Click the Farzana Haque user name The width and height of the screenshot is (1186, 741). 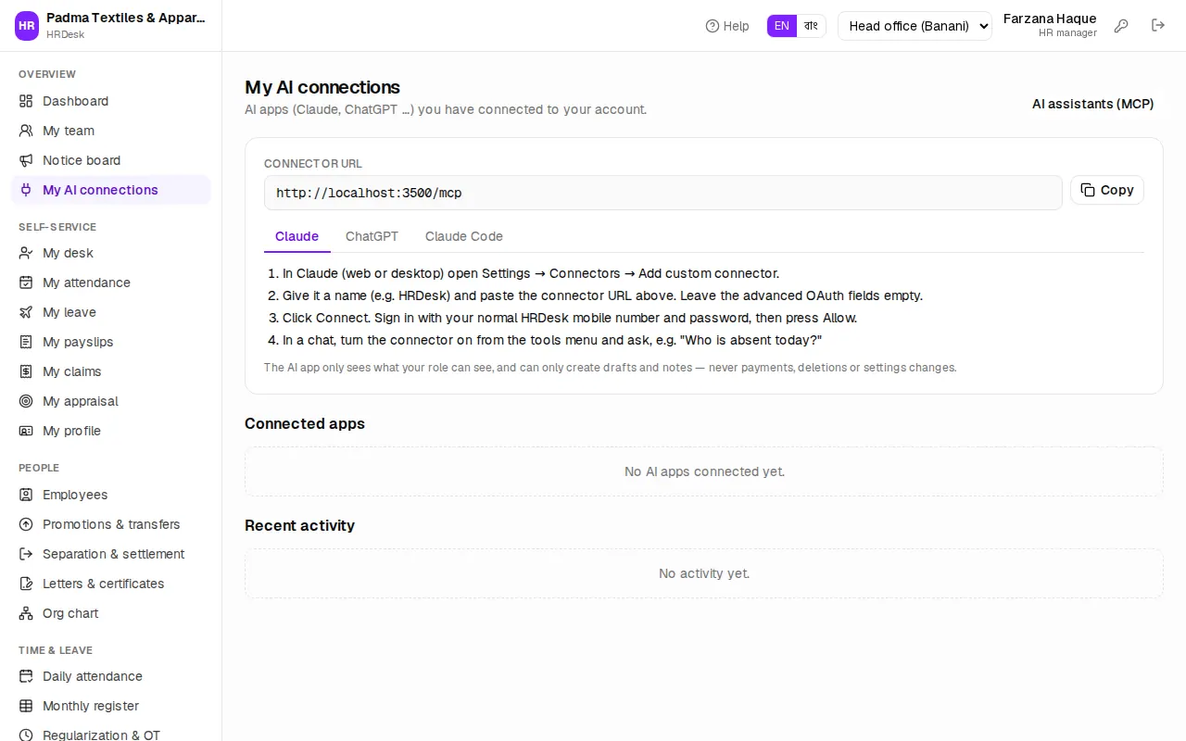tap(1050, 19)
